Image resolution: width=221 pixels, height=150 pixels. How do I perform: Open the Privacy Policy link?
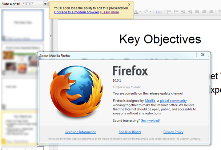click(x=173, y=132)
